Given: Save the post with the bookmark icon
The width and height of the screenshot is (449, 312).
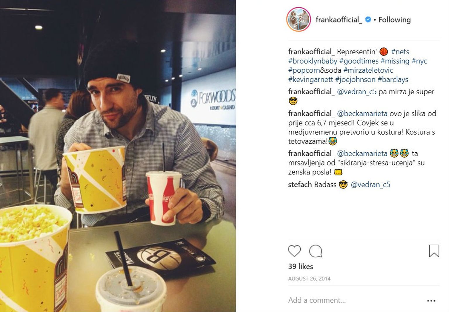Looking at the screenshot, I should (x=434, y=251).
